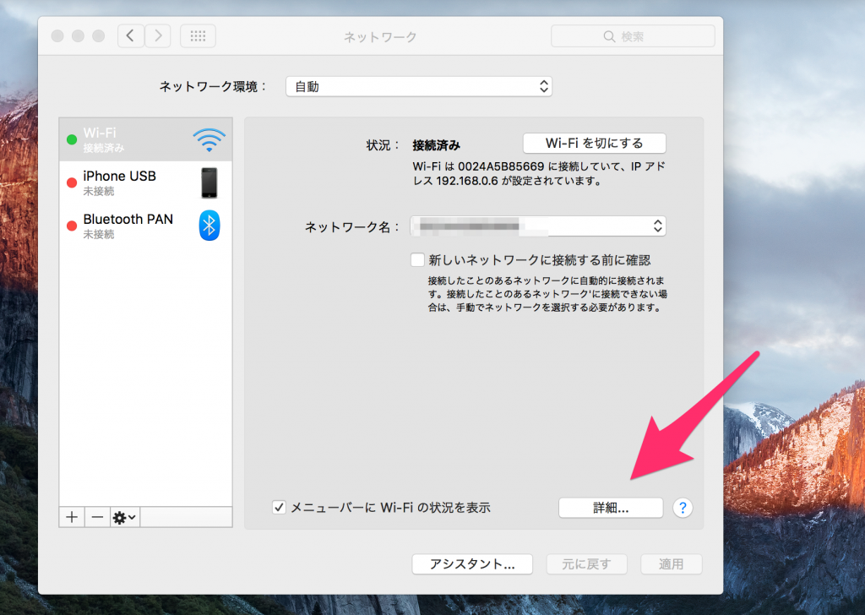Click the ネットワーク window title

(380, 37)
